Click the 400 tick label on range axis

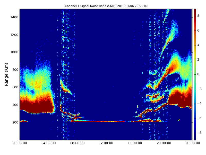coord(15,105)
